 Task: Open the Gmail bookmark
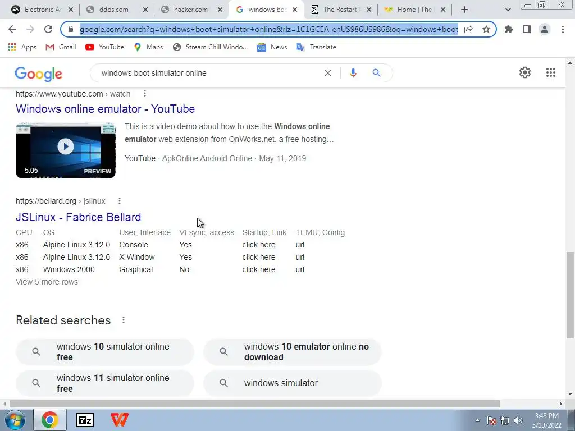pyautogui.click(x=61, y=47)
